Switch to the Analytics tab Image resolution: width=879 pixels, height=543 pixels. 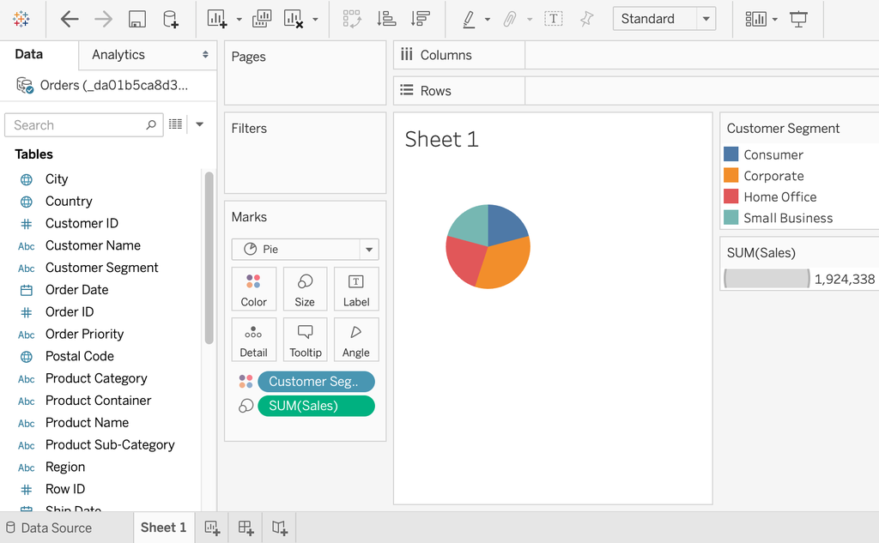(x=118, y=55)
